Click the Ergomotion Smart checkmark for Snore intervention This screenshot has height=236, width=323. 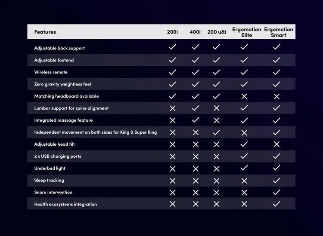(276, 193)
